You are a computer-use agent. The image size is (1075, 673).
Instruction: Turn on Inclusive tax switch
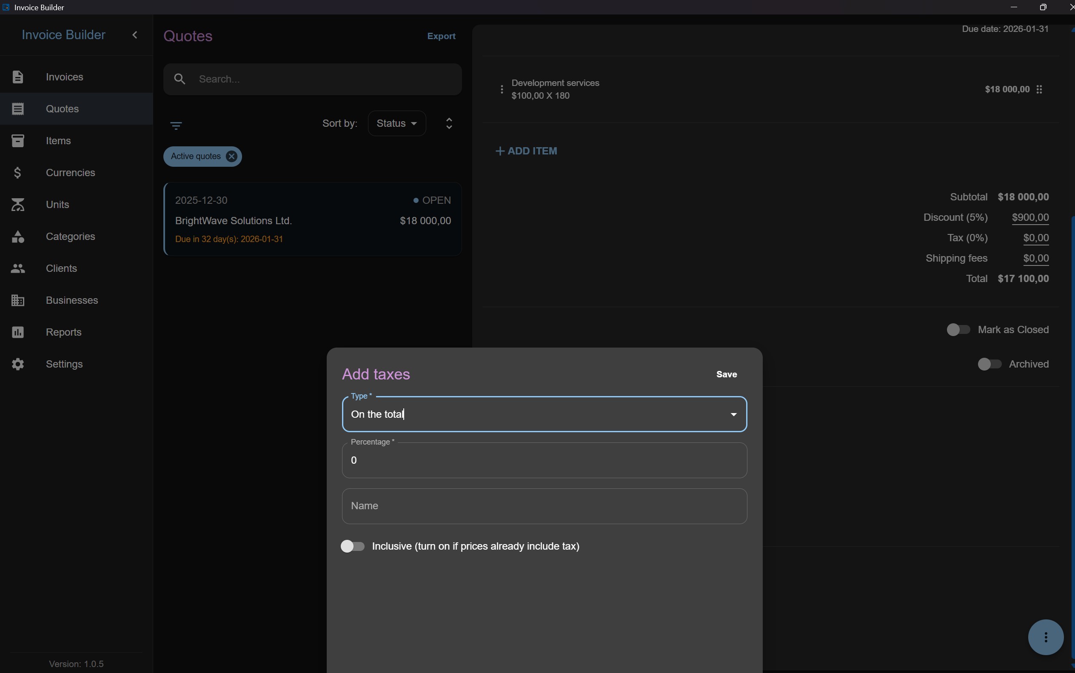(353, 546)
